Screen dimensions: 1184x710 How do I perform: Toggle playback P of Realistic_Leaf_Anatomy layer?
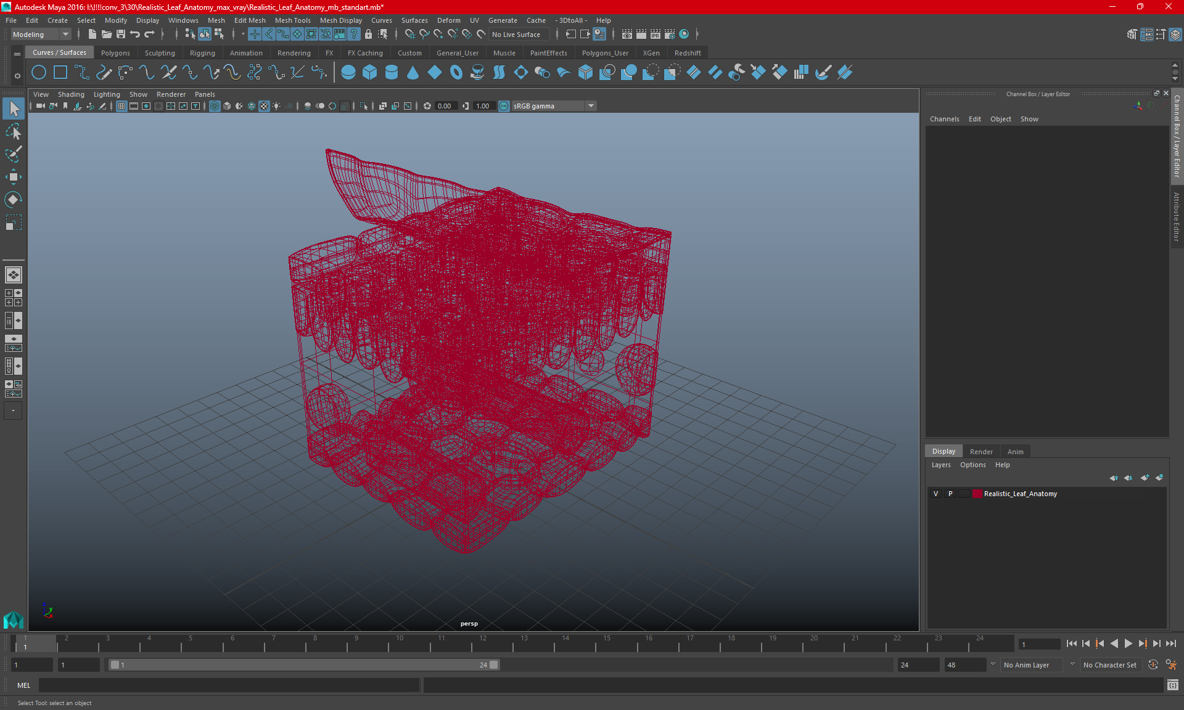950,494
